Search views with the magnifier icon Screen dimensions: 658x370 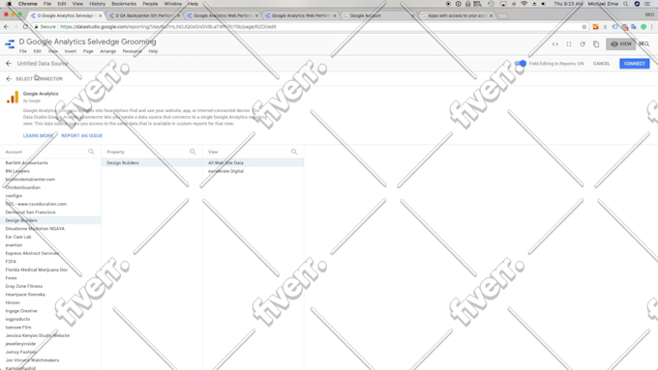point(294,152)
